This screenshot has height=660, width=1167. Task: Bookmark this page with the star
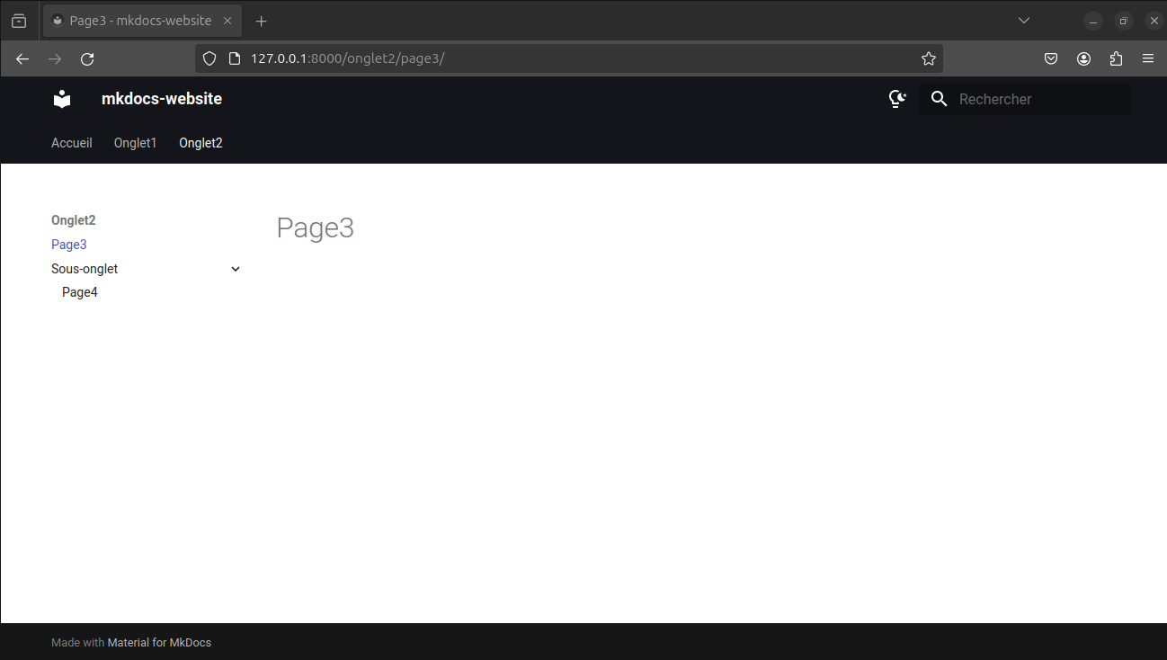click(929, 58)
